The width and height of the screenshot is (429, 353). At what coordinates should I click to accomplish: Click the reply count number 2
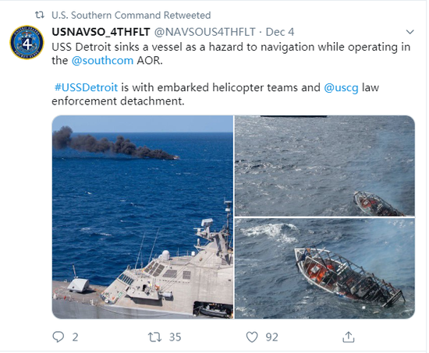[75, 337]
